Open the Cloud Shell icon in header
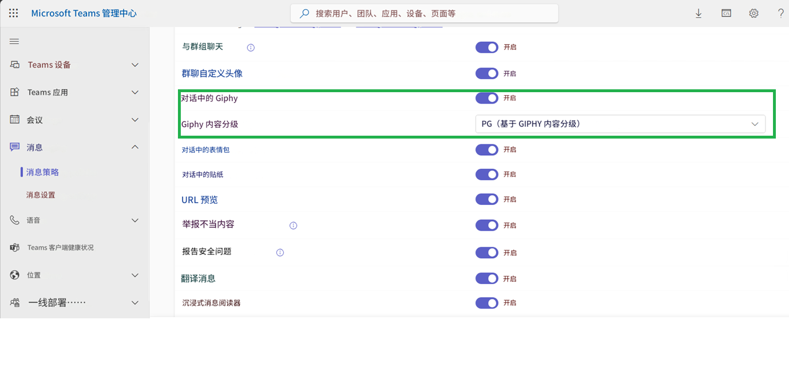Viewport: 789px width, 371px height. 726,13
